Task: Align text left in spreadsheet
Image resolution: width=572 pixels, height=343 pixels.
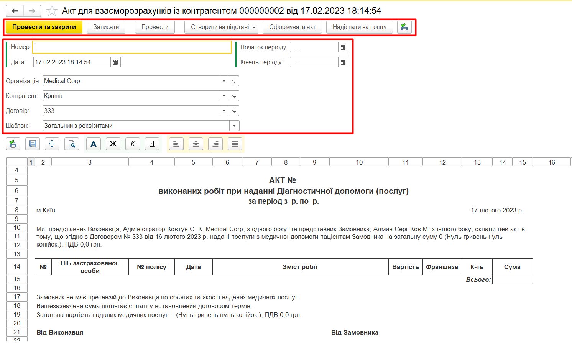Action: [x=176, y=144]
